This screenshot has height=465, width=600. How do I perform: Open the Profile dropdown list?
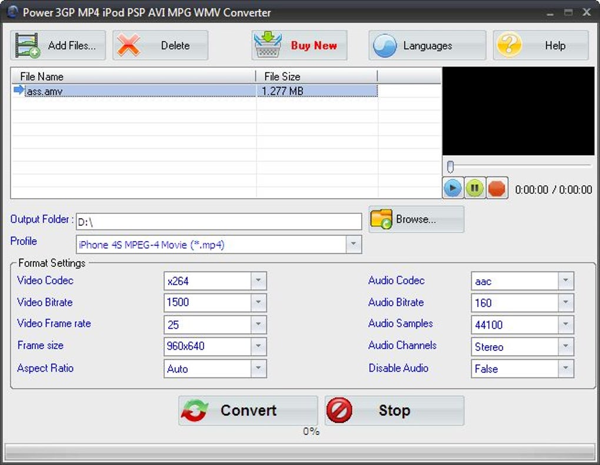point(353,245)
